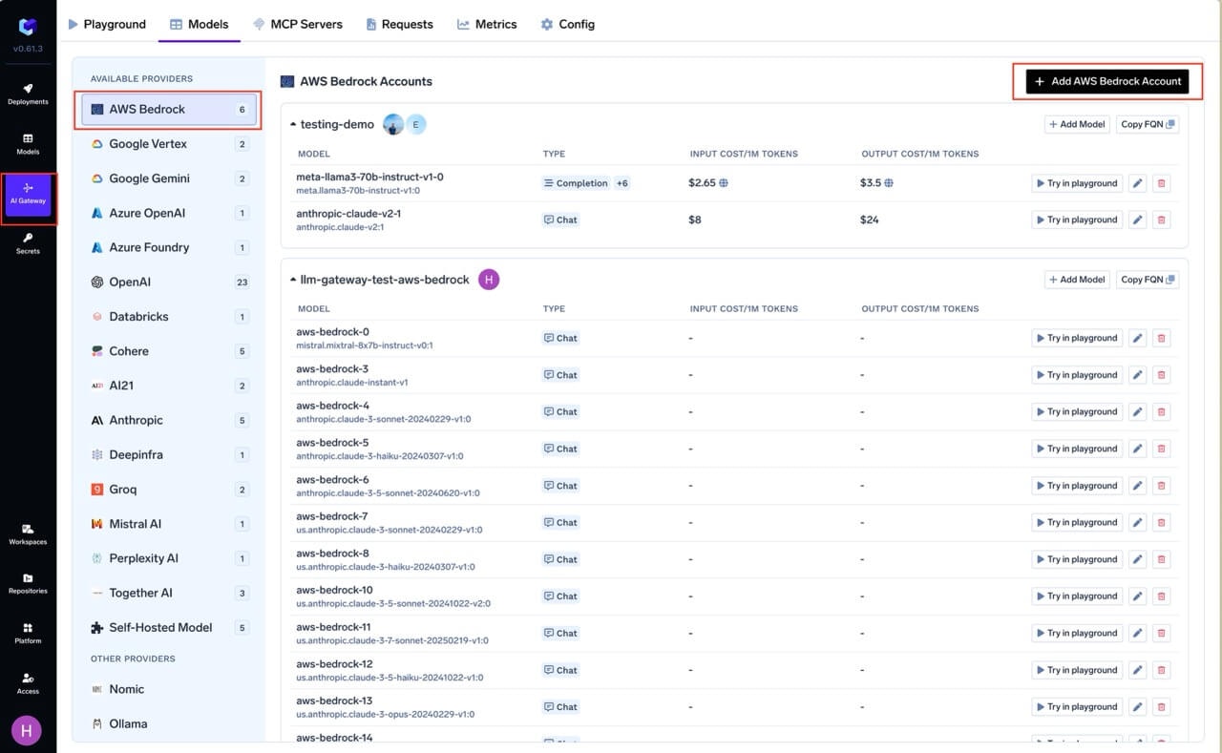Edit the aws-bedrock-12 model
Image resolution: width=1222 pixels, height=753 pixels.
point(1137,670)
